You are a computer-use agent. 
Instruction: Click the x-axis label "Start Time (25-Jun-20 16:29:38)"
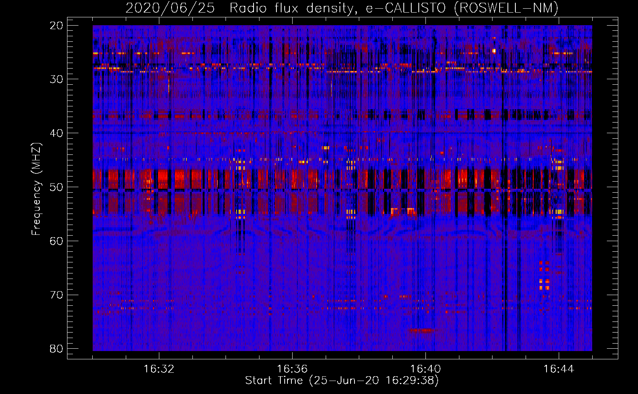[x=342, y=381]
